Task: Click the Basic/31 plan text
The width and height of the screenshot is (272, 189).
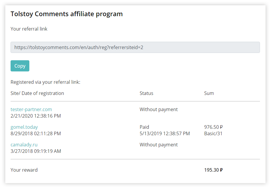Action: (213, 133)
